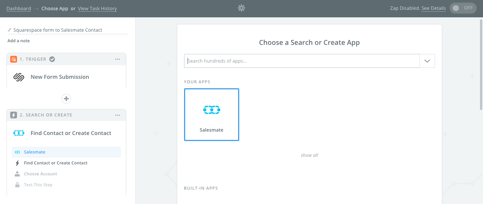
Task: Open the step 1 Trigger options menu
Action: (118, 59)
